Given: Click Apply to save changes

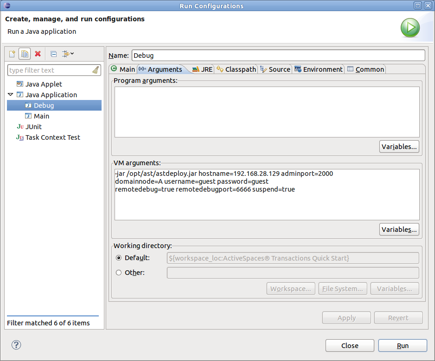Looking at the screenshot, I should tap(346, 317).
